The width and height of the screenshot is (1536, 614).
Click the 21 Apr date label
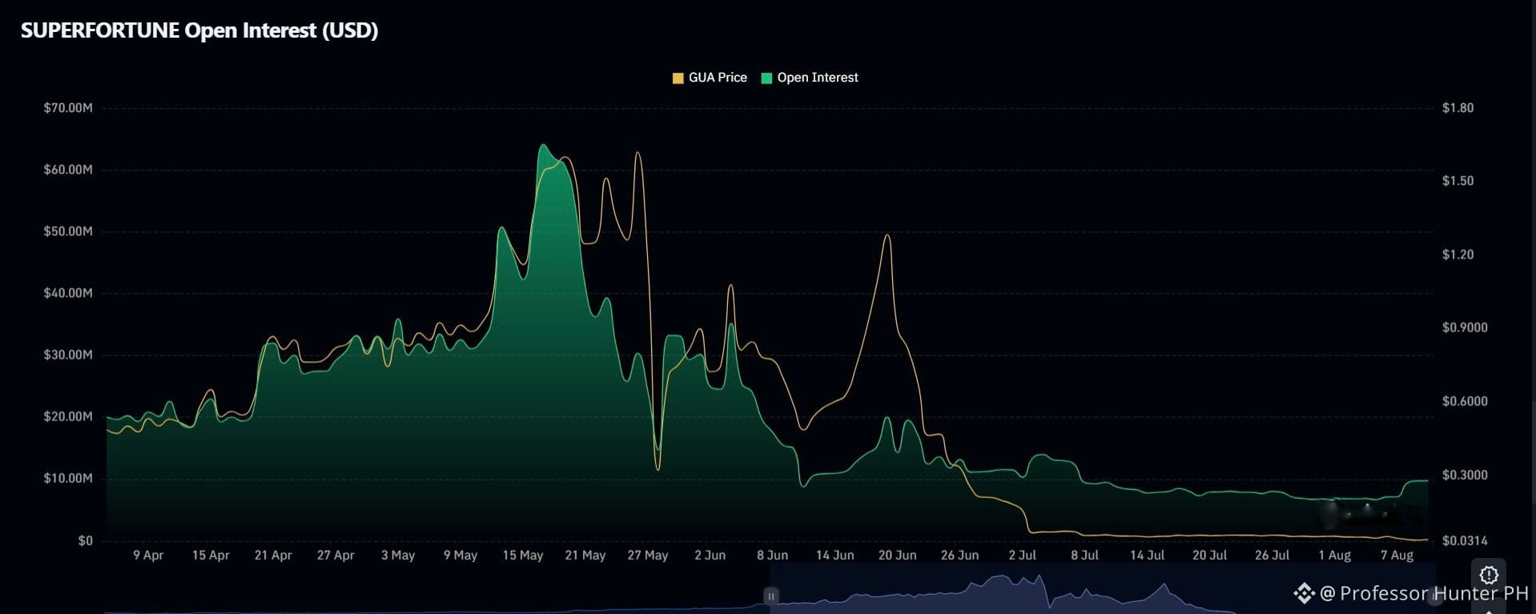pos(273,555)
